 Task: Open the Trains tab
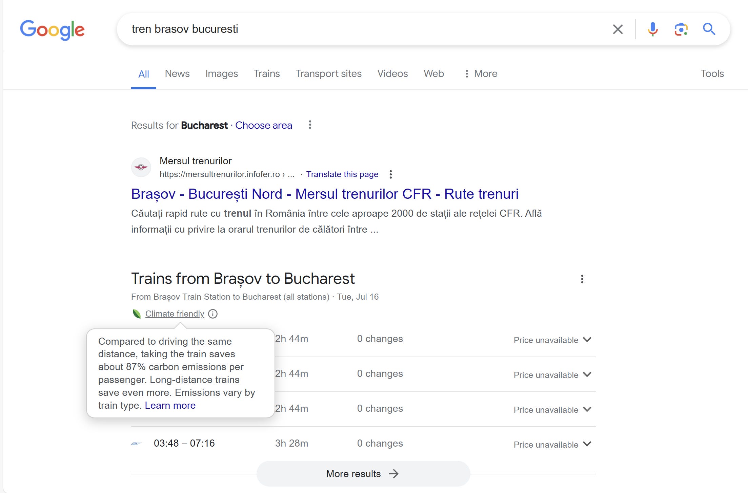click(267, 73)
